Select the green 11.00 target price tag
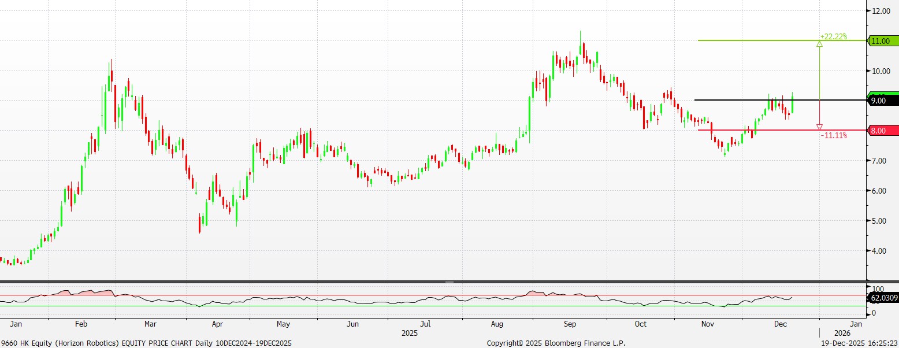Screen dimensions: 899x348 click(x=884, y=41)
